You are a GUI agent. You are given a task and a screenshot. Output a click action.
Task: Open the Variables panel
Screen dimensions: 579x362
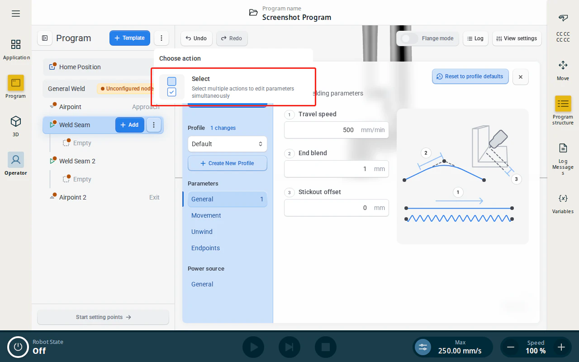563,203
